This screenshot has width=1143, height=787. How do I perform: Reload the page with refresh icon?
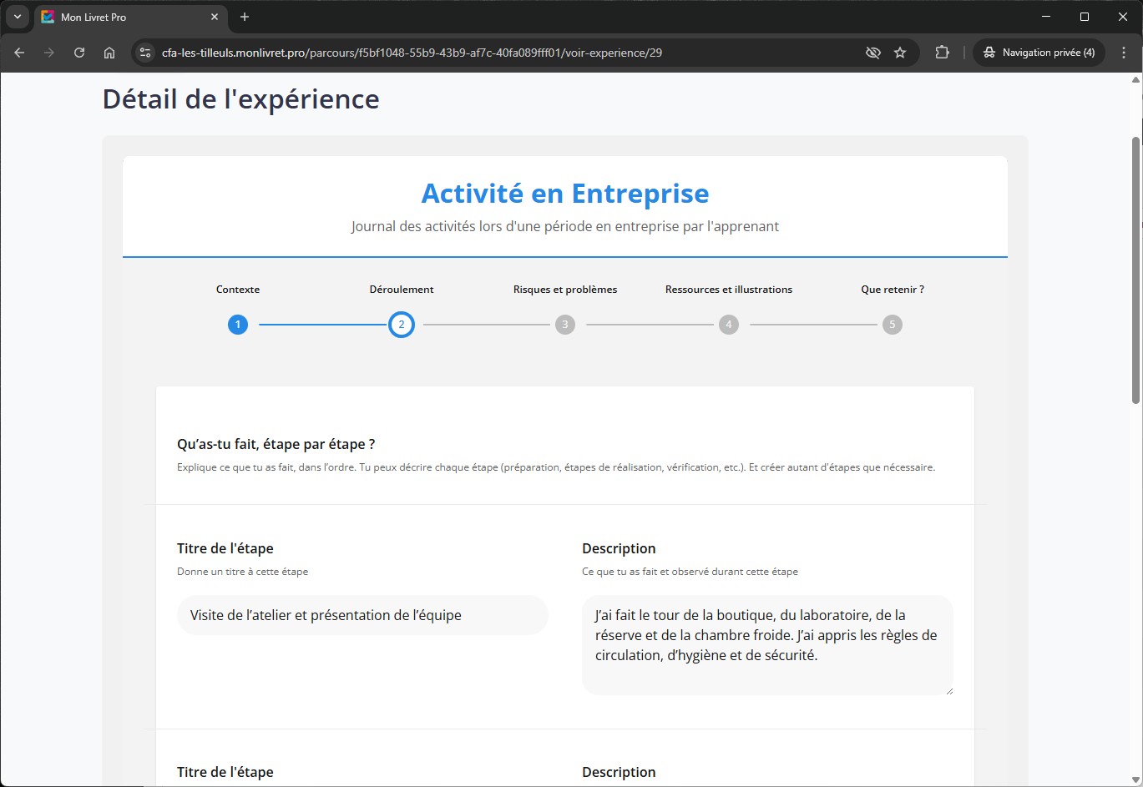[x=79, y=53]
